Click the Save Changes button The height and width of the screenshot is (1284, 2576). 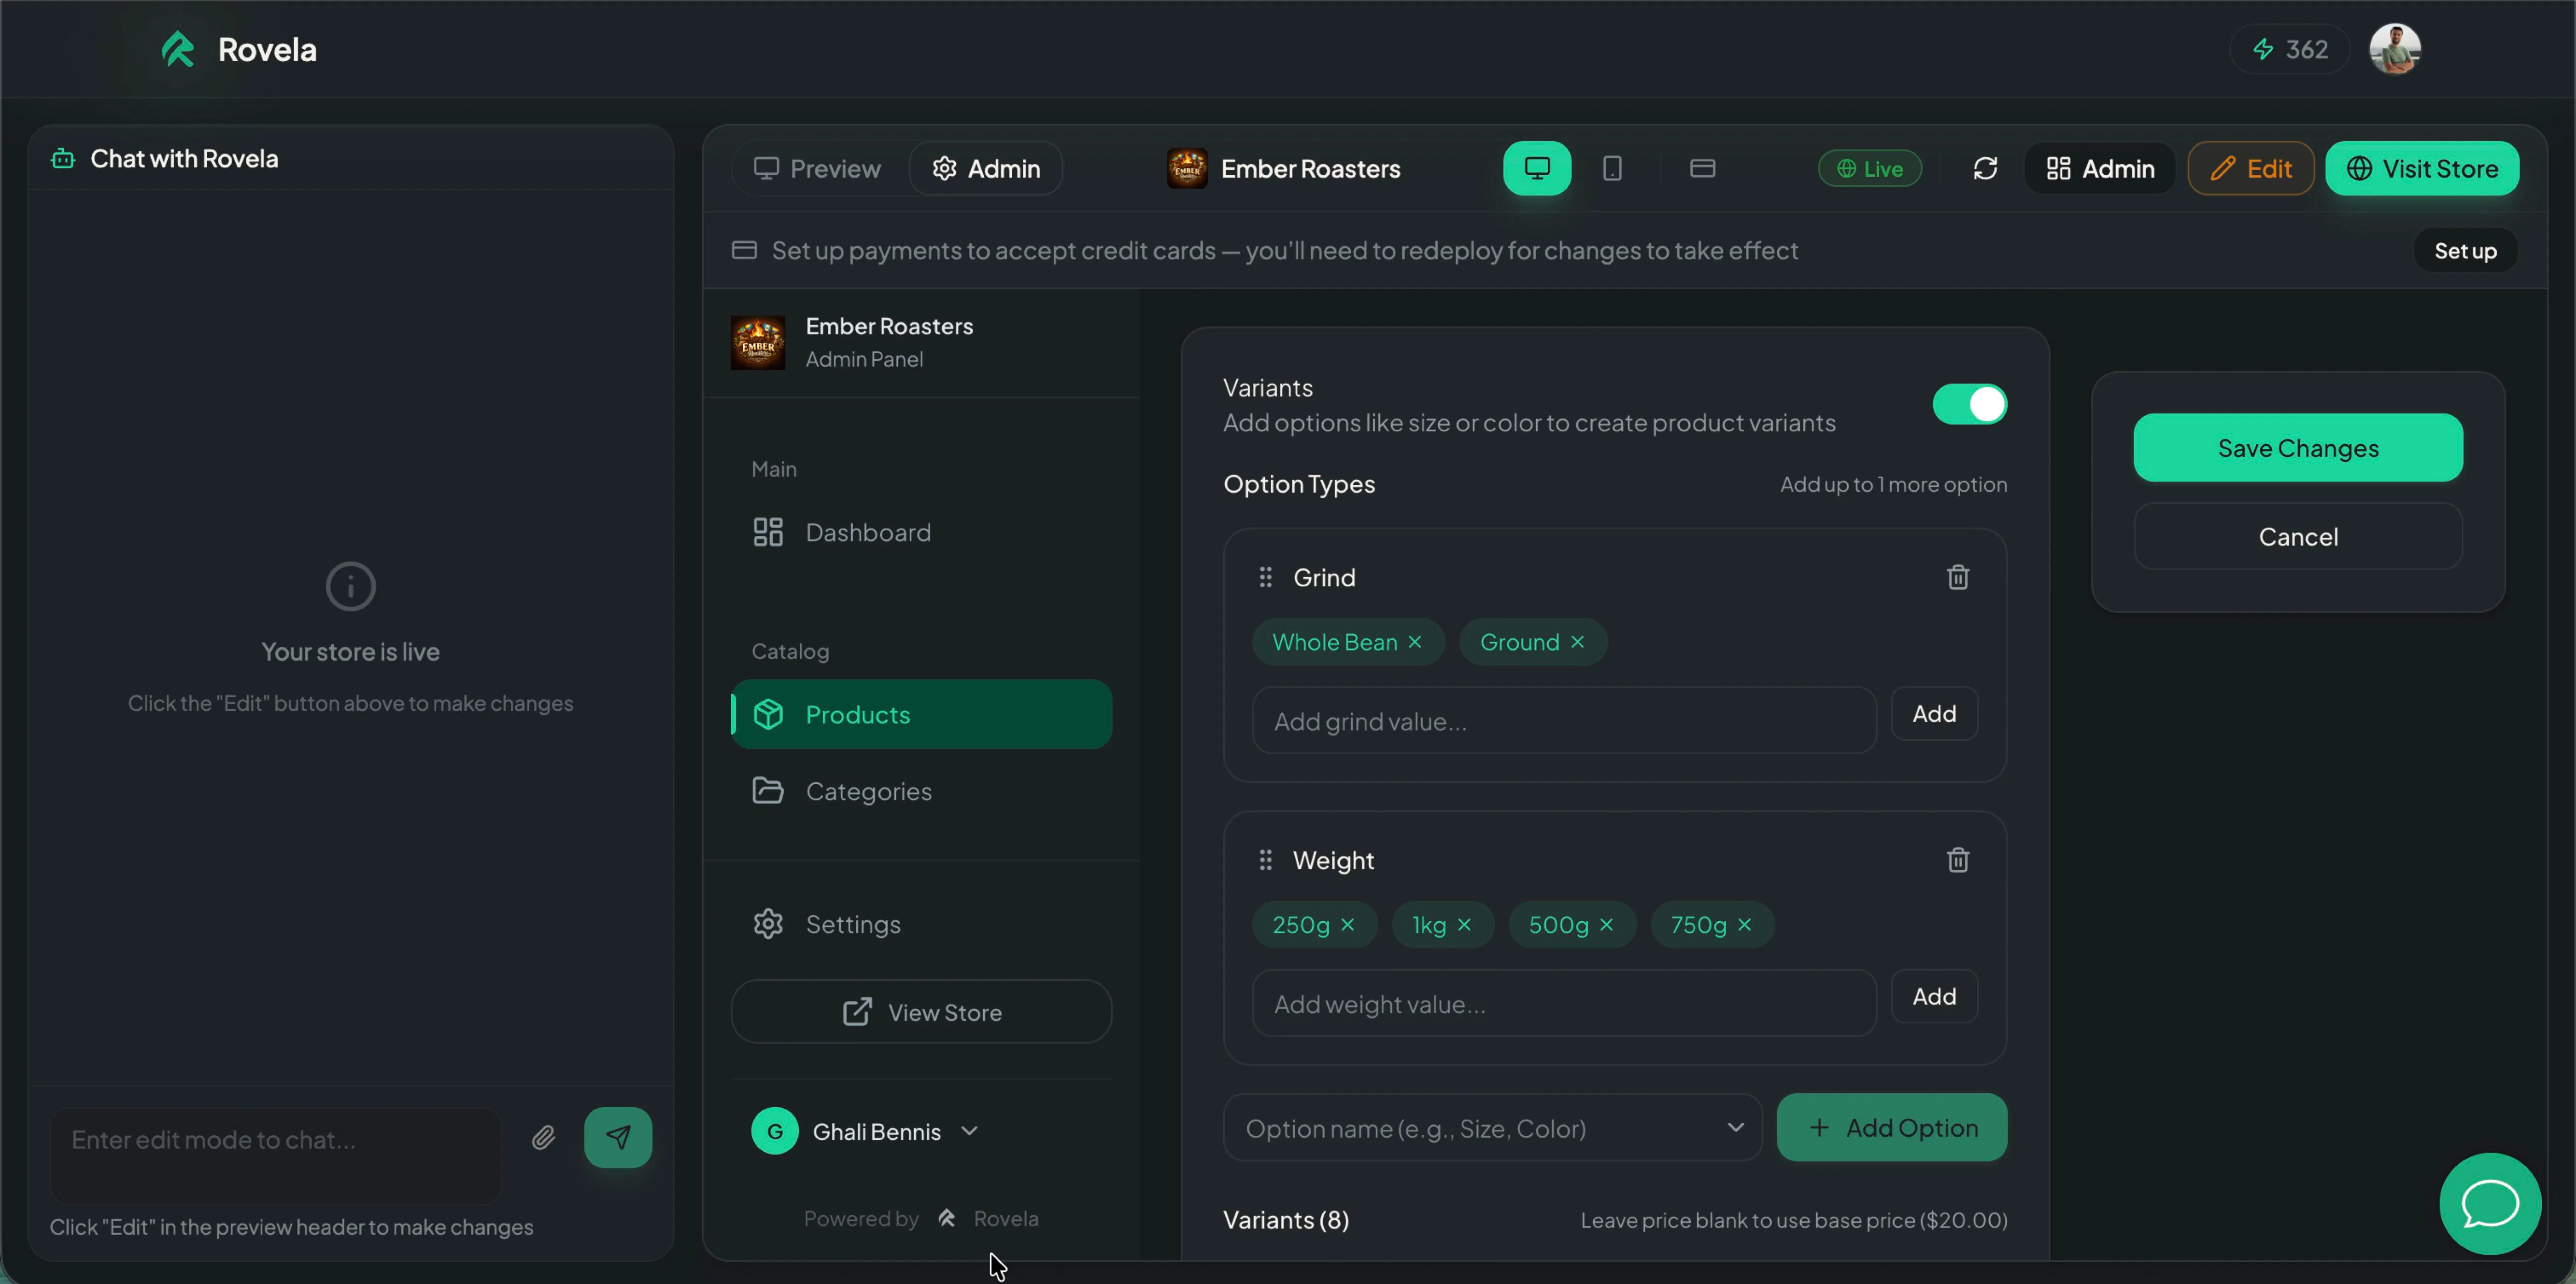click(x=2298, y=448)
